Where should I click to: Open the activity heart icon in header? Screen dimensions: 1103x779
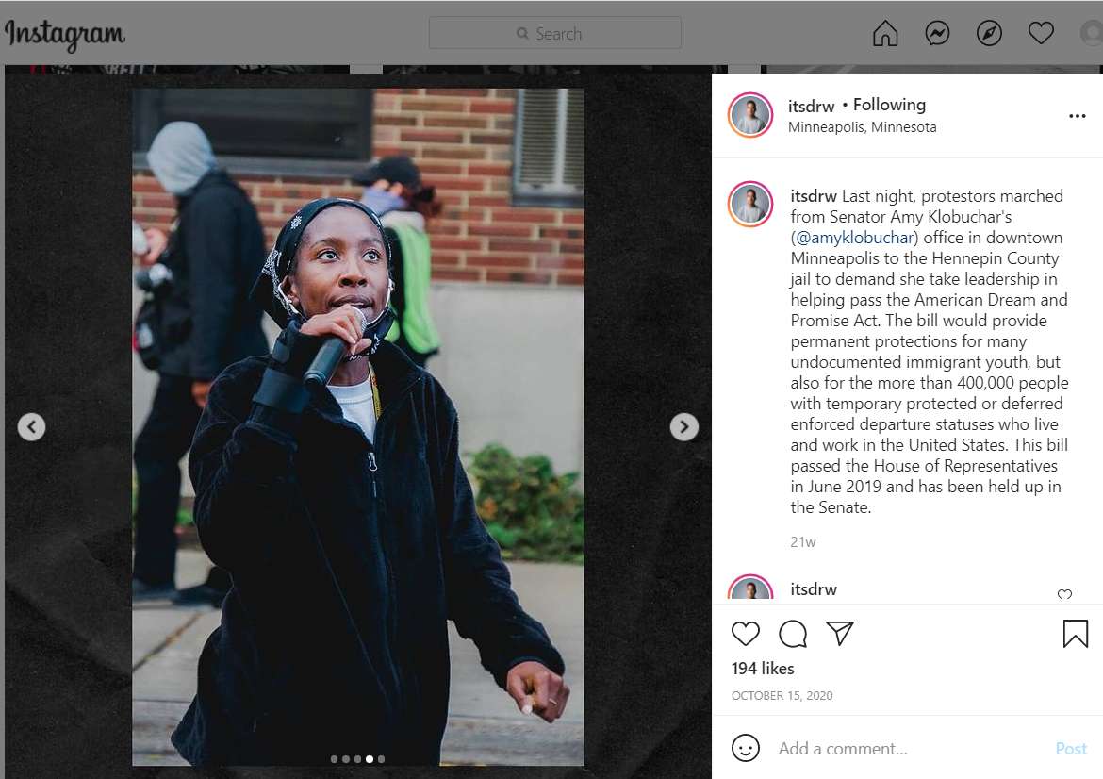click(1041, 32)
